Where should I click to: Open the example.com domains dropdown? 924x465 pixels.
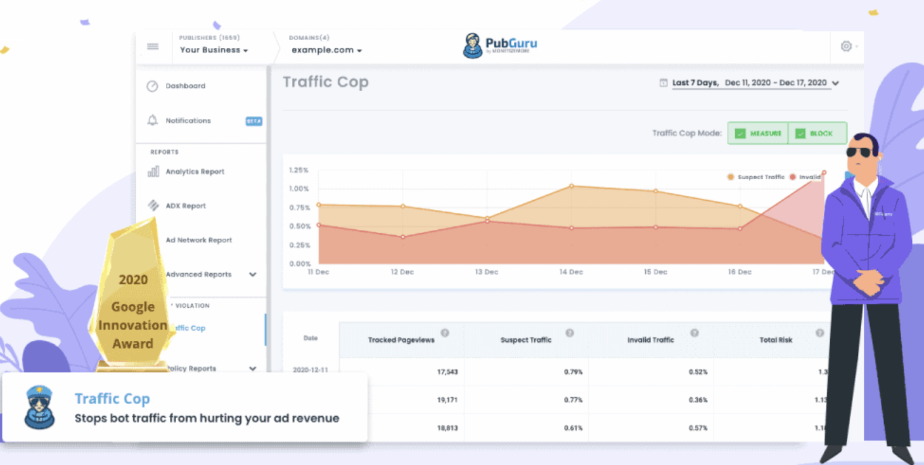pos(325,50)
